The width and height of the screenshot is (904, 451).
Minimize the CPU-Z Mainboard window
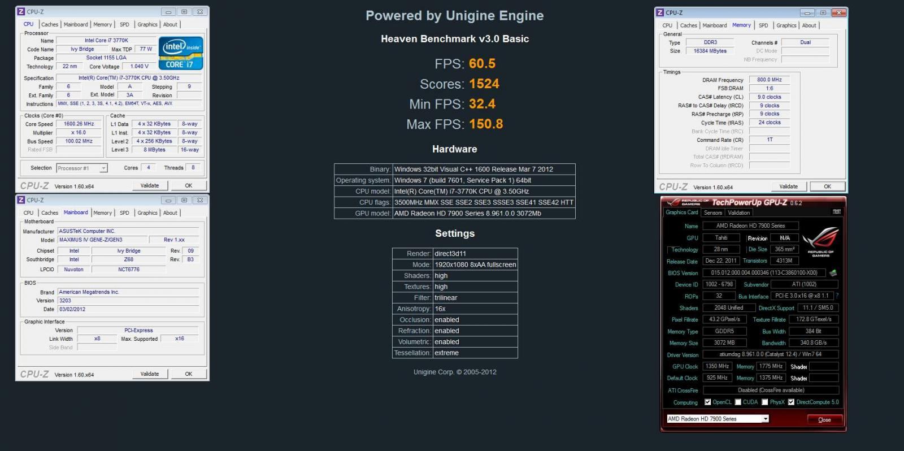coord(168,200)
